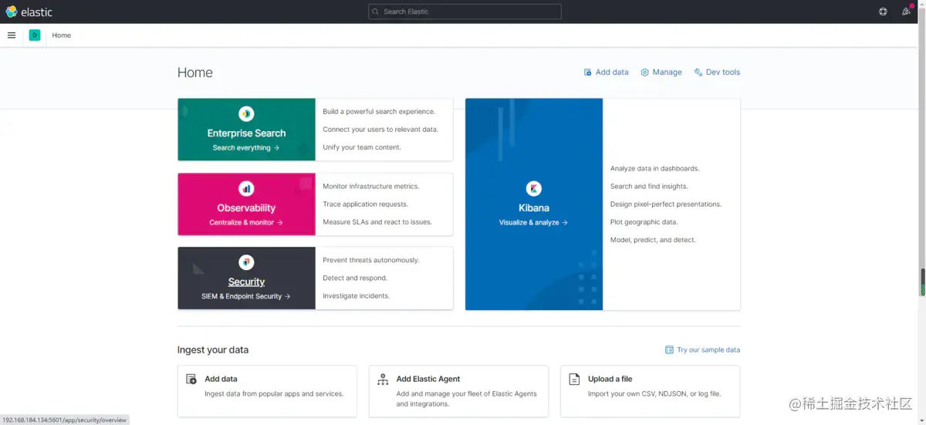Click the Elastic logo in header

(x=29, y=12)
